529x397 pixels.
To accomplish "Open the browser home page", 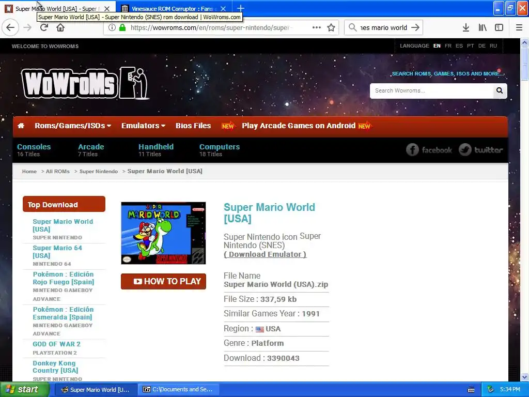I will pyautogui.click(x=60, y=28).
